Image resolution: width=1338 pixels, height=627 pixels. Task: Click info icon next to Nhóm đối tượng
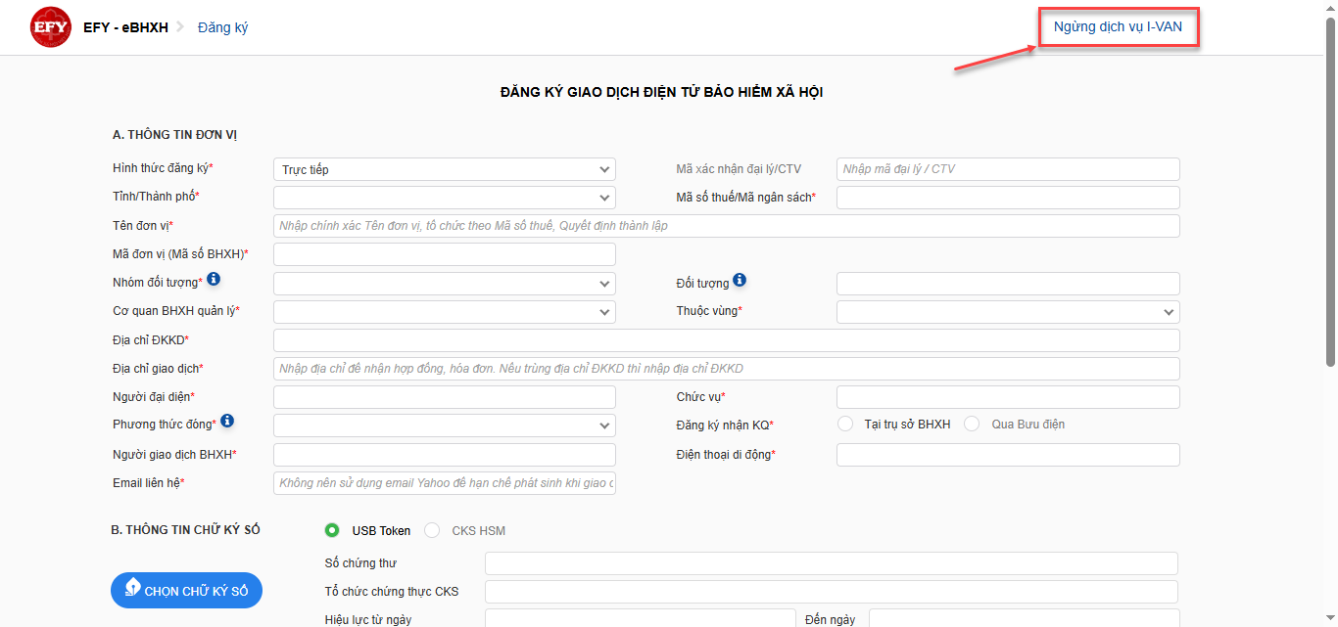pos(214,280)
